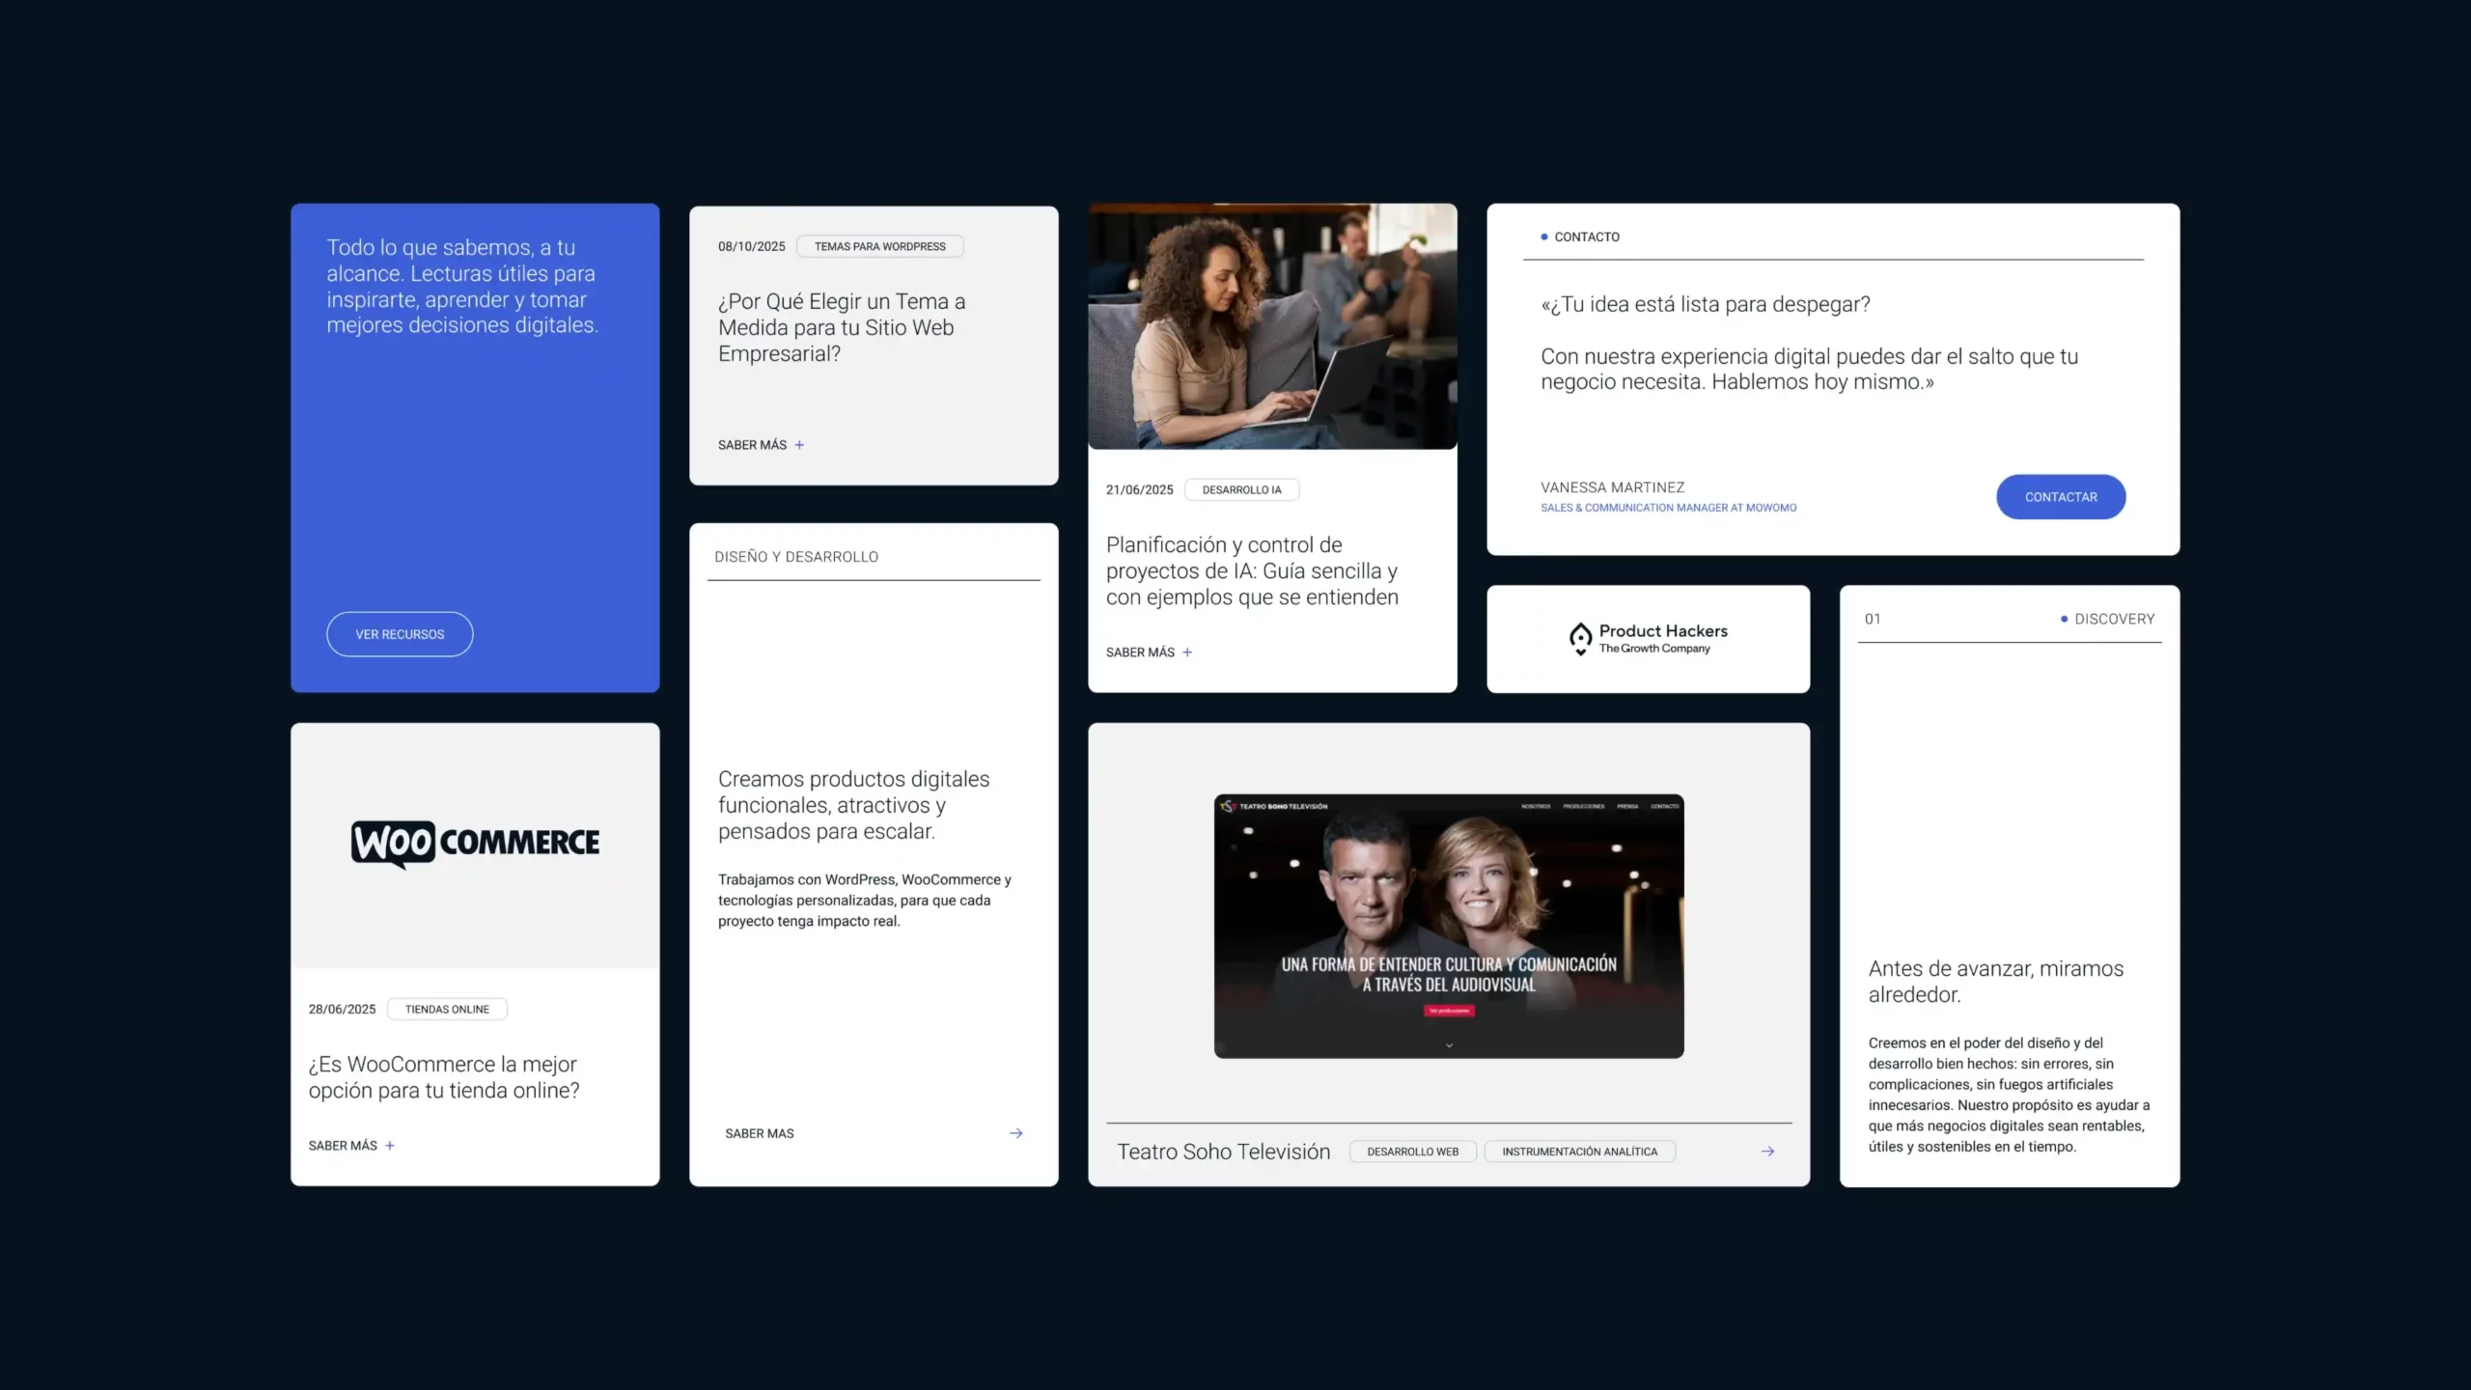This screenshot has height=1390, width=2471.
Task: Open the ¿Es WooCommerce la mejor opción article title
Action: click(x=444, y=1077)
